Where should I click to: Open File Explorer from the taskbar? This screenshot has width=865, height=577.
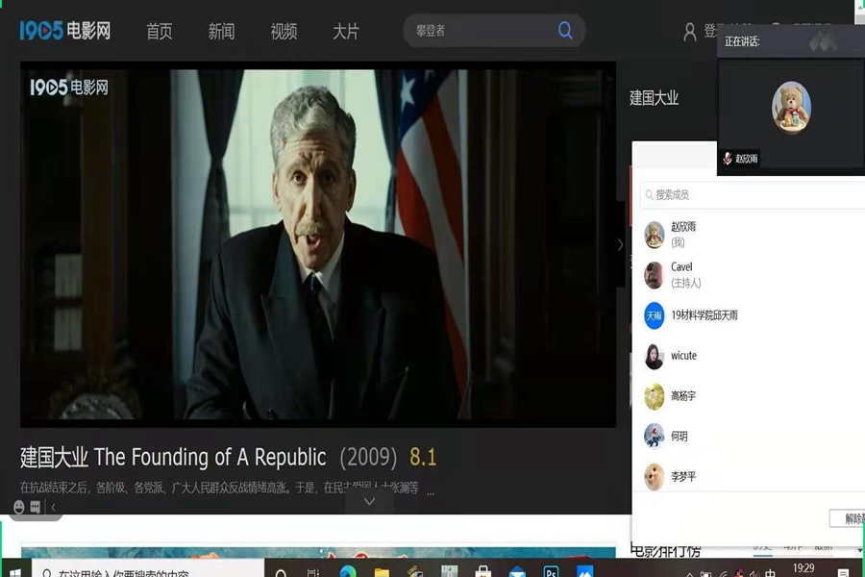(382, 572)
